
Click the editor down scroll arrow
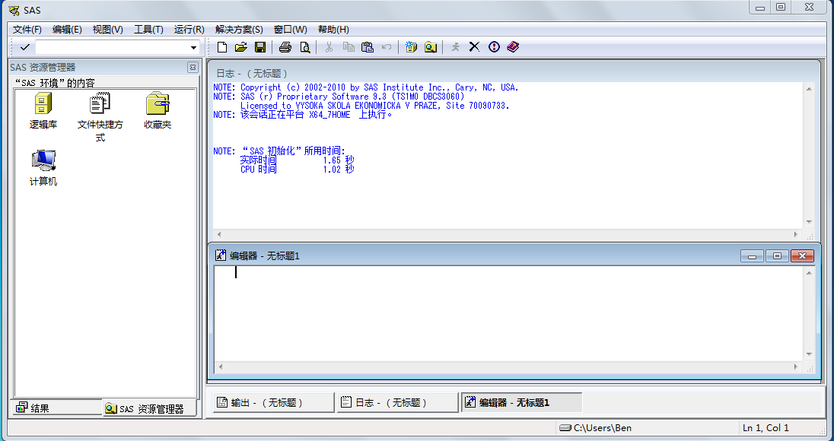coord(809,354)
